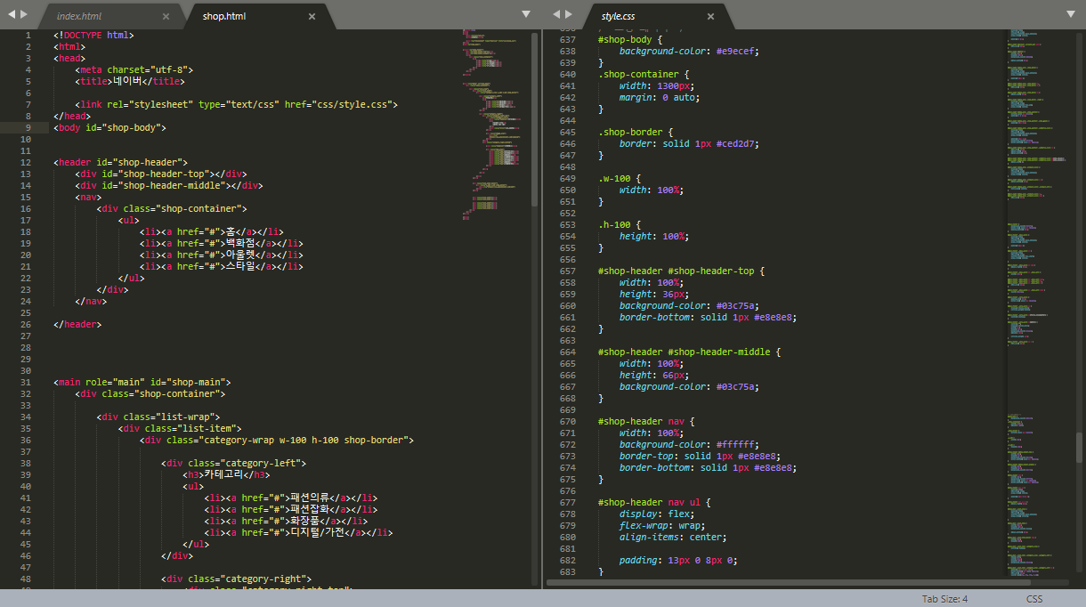Click the <h3>카테고리</h3> line
This screenshot has height=607, width=1086.
[226, 474]
